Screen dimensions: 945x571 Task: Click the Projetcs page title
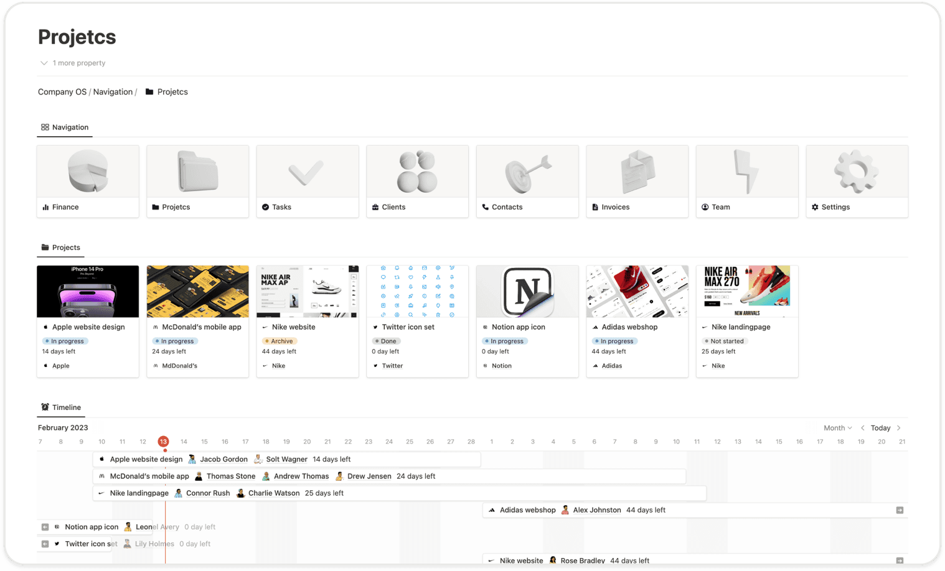coord(77,37)
